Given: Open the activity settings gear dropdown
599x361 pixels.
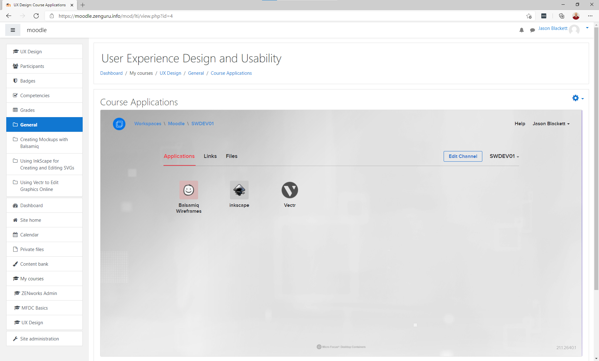Looking at the screenshot, I should point(577,98).
